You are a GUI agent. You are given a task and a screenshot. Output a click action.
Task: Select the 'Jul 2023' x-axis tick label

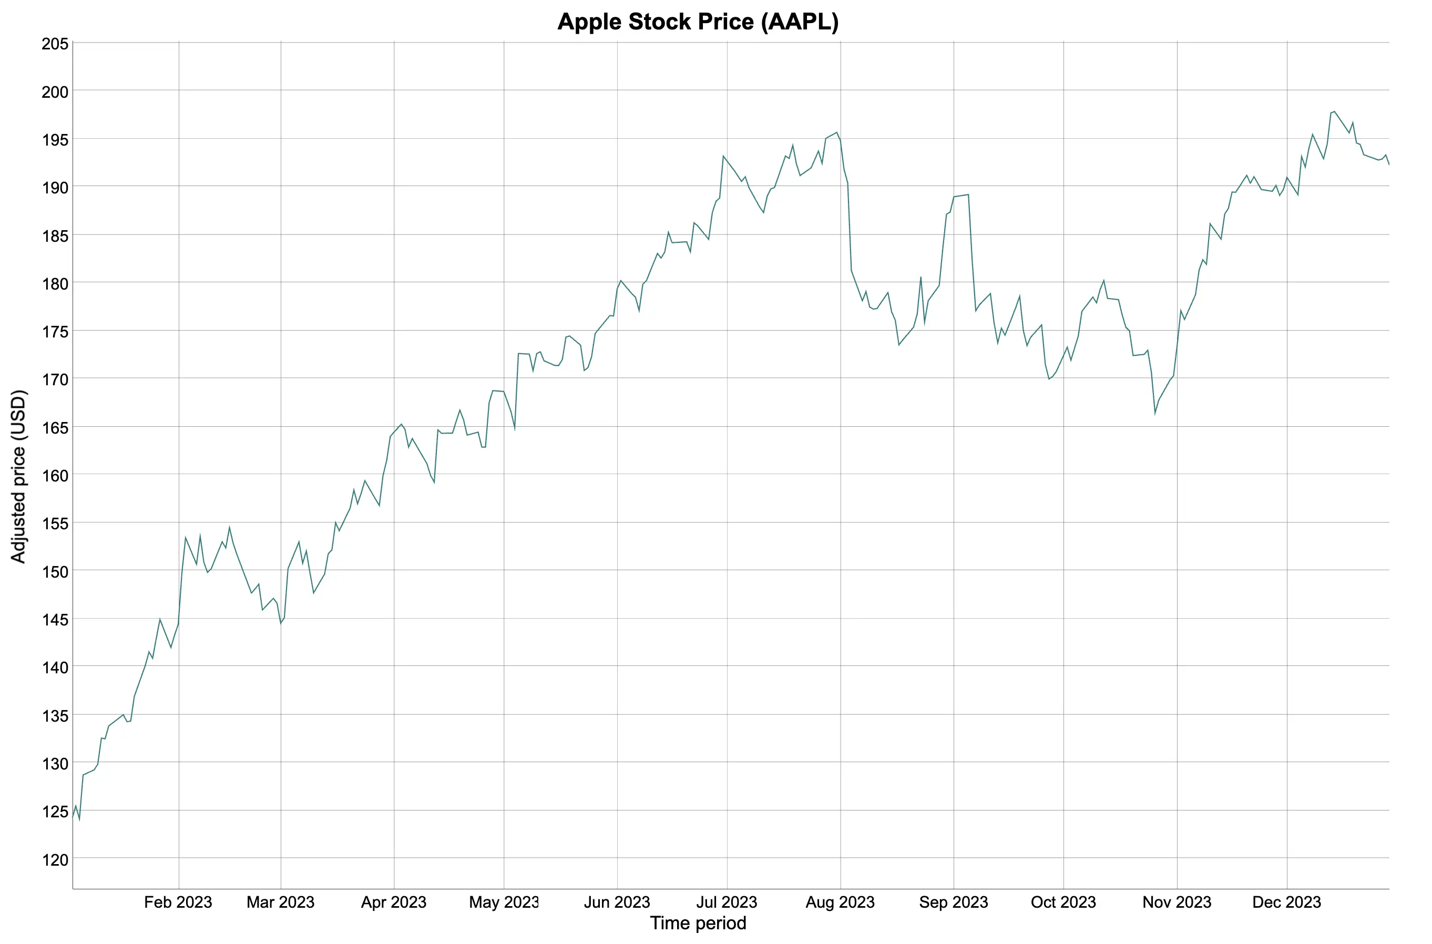(727, 902)
